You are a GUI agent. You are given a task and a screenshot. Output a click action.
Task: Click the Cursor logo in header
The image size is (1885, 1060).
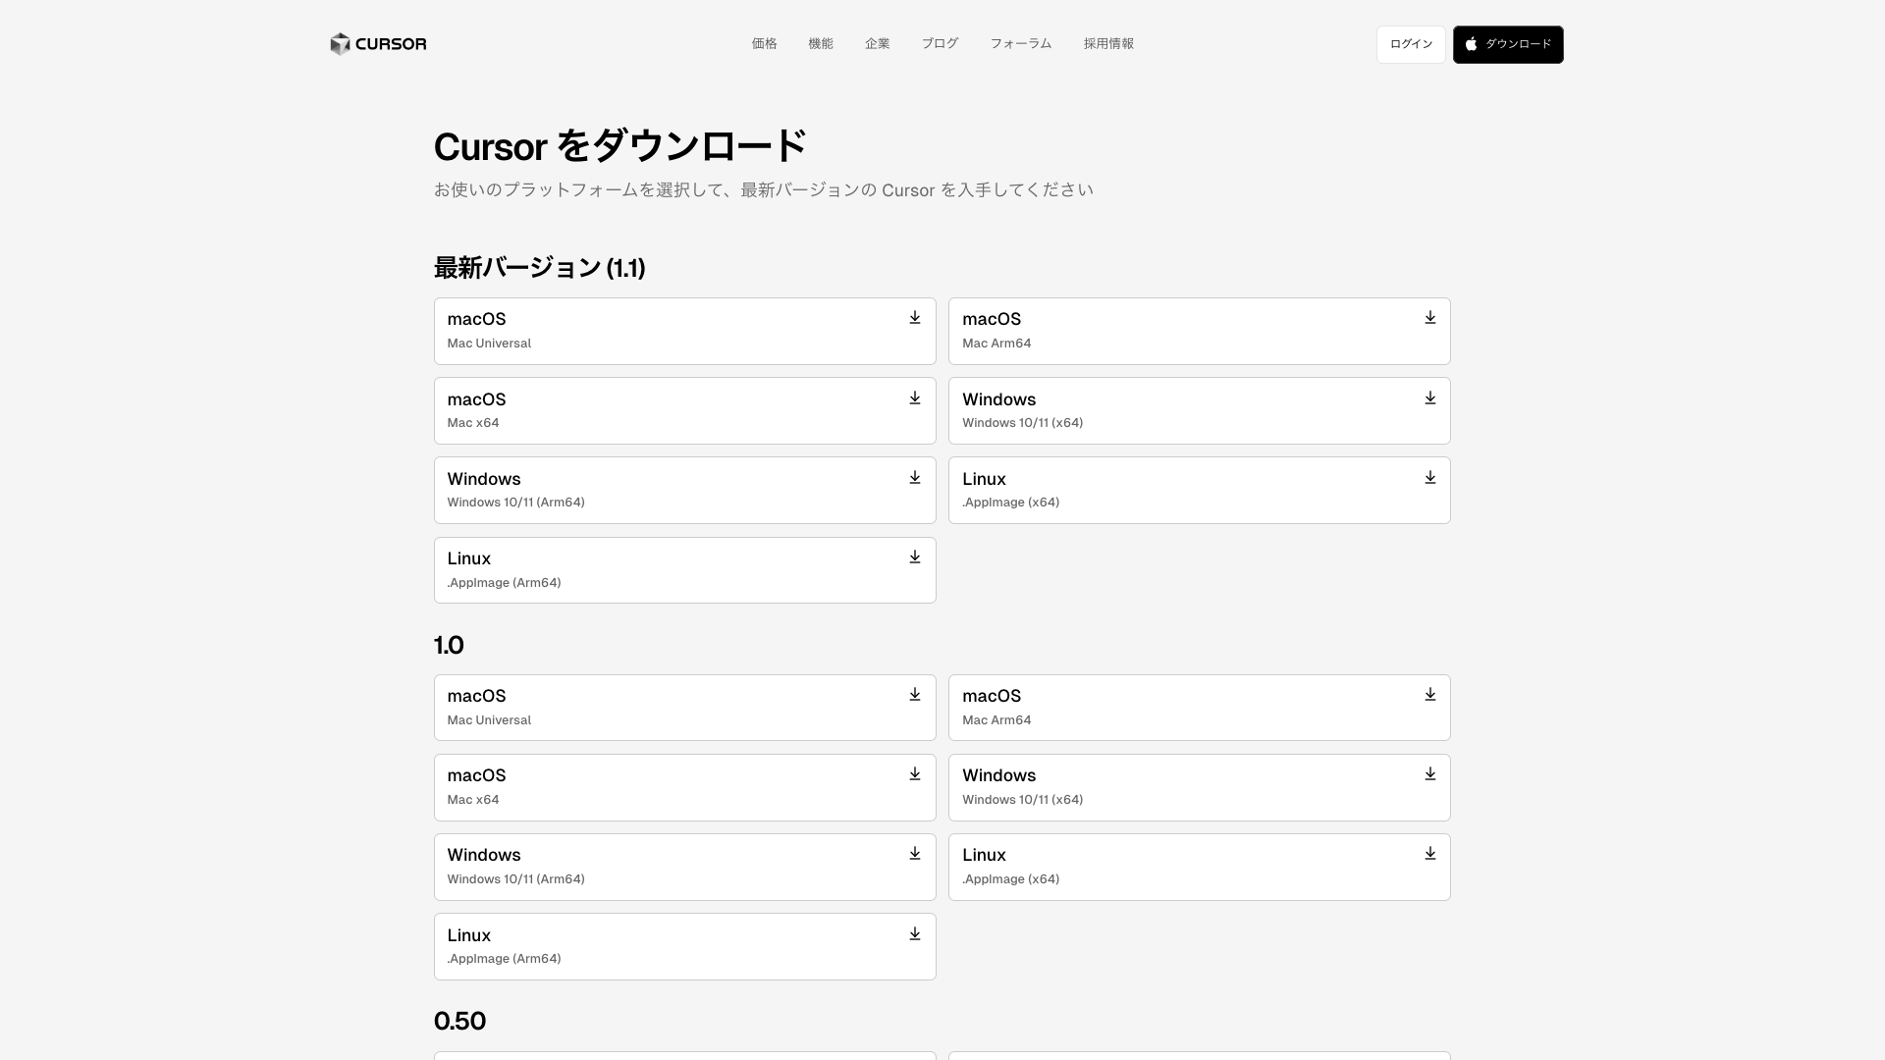pyautogui.click(x=378, y=44)
